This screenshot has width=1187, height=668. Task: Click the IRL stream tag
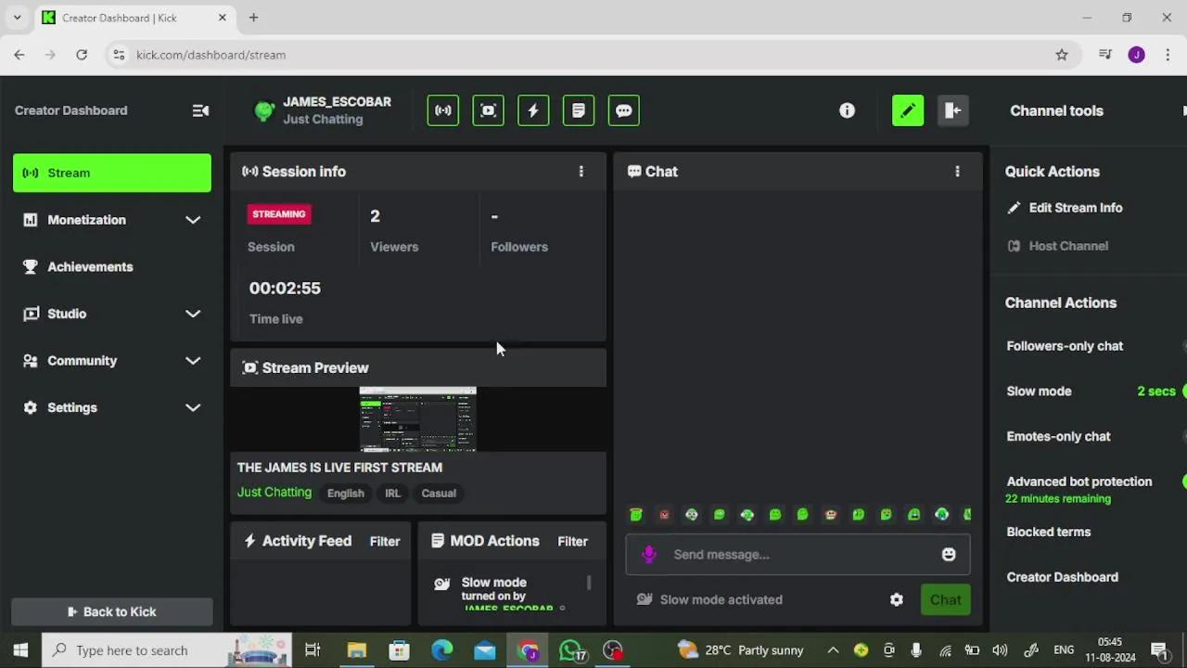(392, 494)
